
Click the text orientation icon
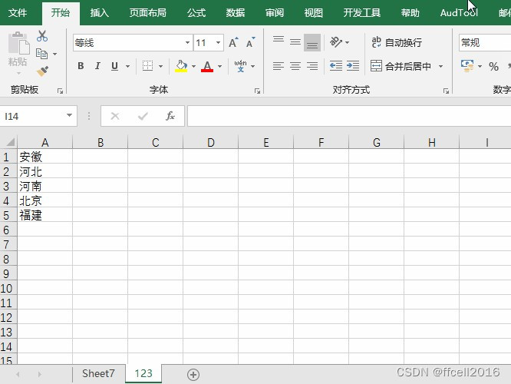(x=336, y=42)
